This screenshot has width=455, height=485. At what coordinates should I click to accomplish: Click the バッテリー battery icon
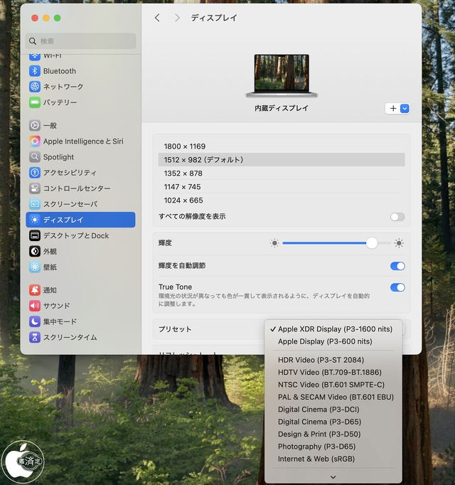click(x=35, y=102)
